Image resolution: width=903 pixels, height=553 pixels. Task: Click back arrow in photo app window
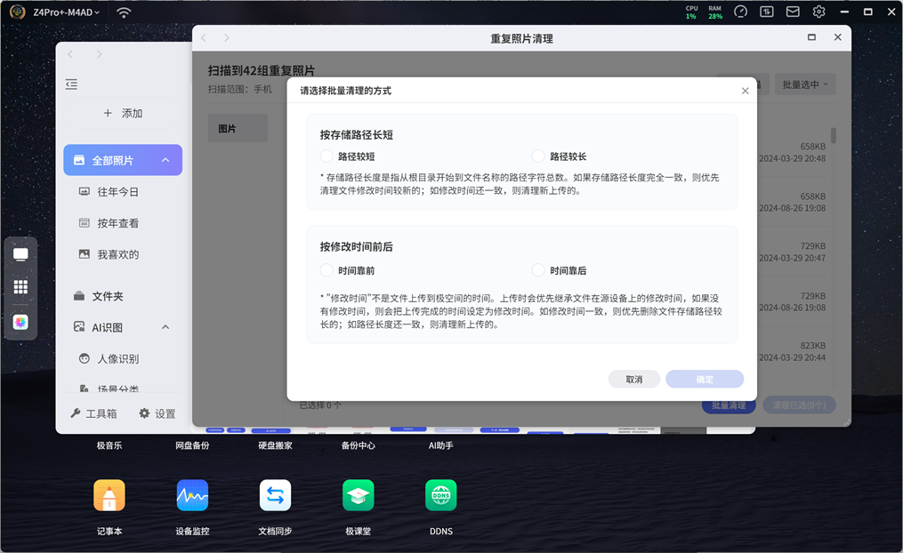pos(71,54)
